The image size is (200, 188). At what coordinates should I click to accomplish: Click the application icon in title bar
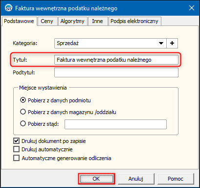8,8
